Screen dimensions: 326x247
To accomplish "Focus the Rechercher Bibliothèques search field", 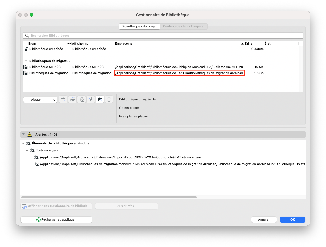I will (163, 36).
